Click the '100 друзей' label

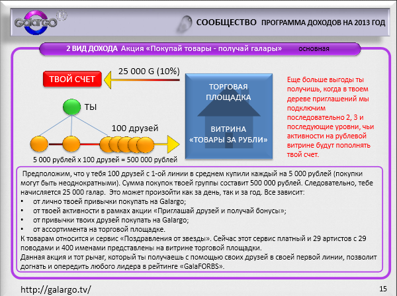[135, 128]
